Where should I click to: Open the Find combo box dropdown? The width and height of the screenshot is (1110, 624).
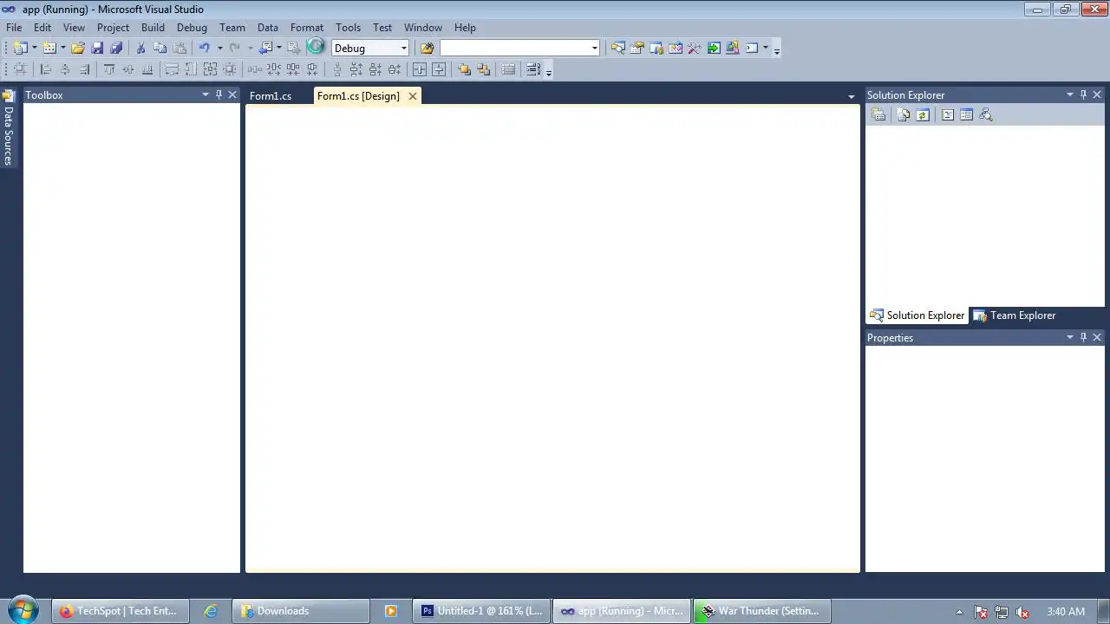tap(594, 49)
